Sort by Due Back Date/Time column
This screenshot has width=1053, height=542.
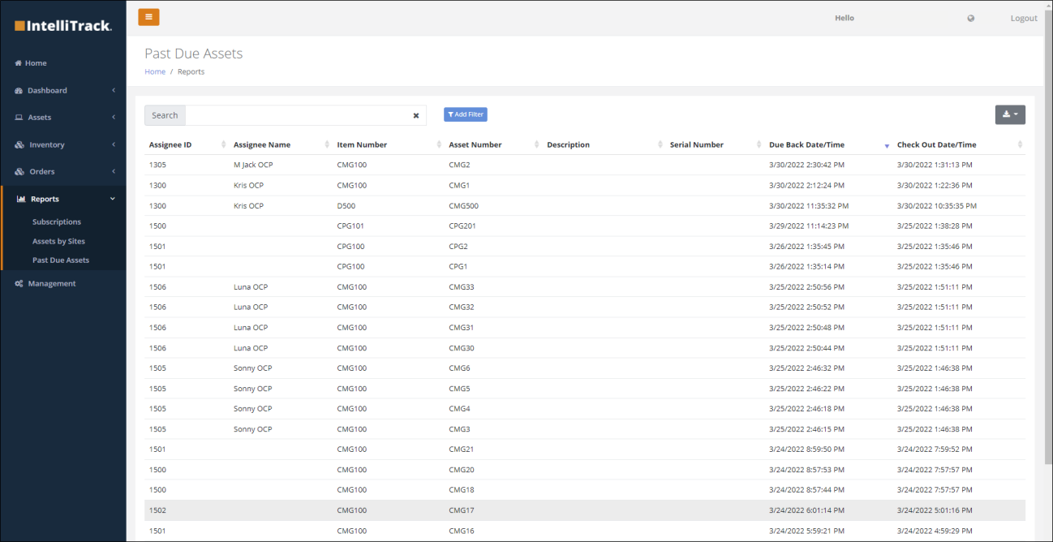806,144
